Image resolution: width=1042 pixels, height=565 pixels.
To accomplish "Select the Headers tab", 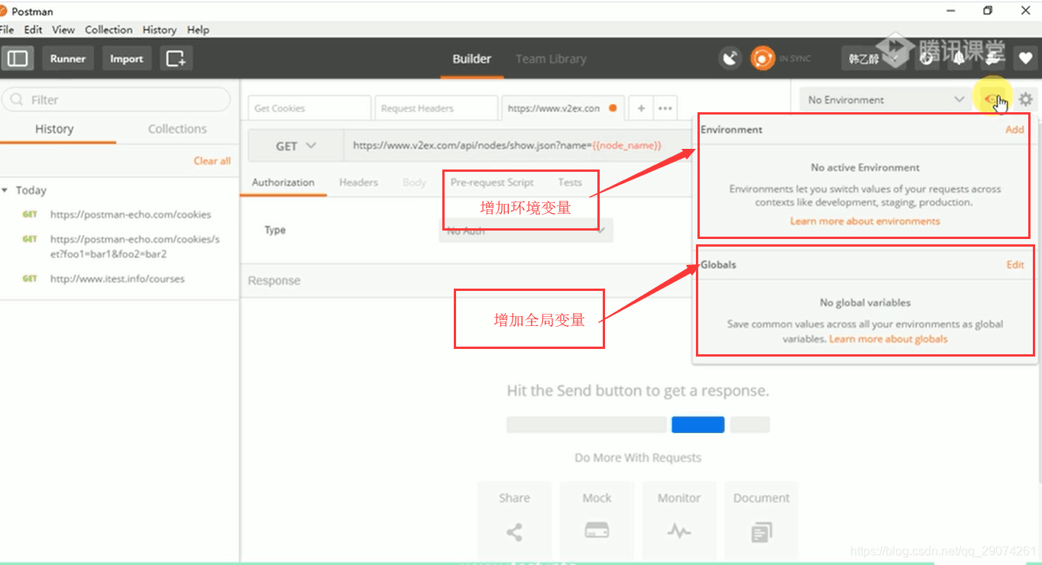I will pos(358,182).
